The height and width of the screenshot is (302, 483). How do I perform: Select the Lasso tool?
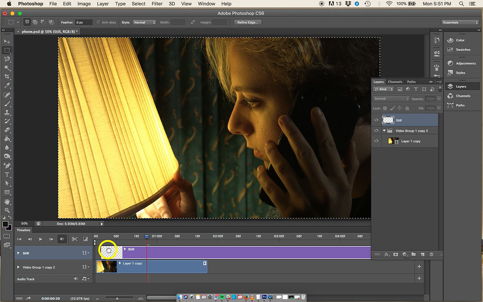coord(7,59)
